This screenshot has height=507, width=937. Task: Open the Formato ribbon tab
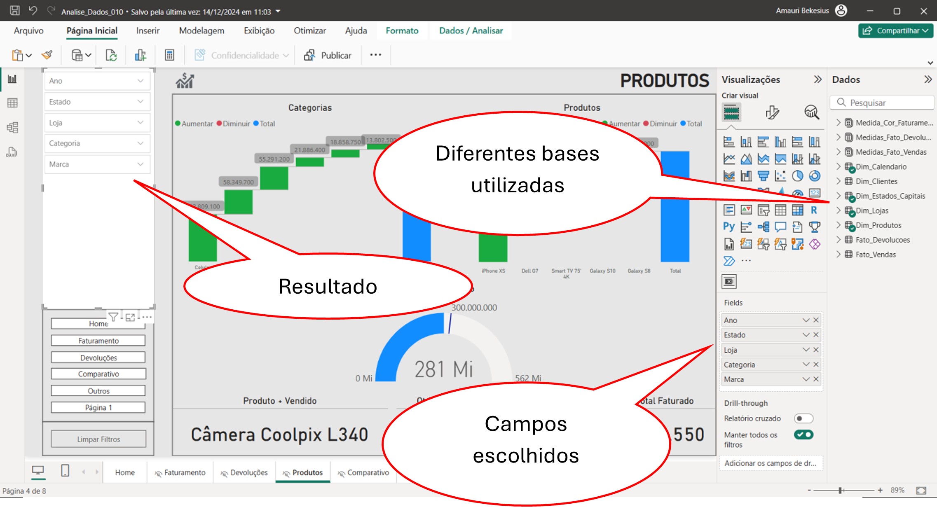click(x=402, y=30)
